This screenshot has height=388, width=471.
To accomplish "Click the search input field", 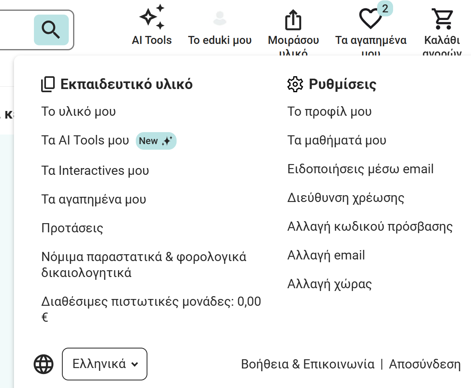I will pos(16,30).
